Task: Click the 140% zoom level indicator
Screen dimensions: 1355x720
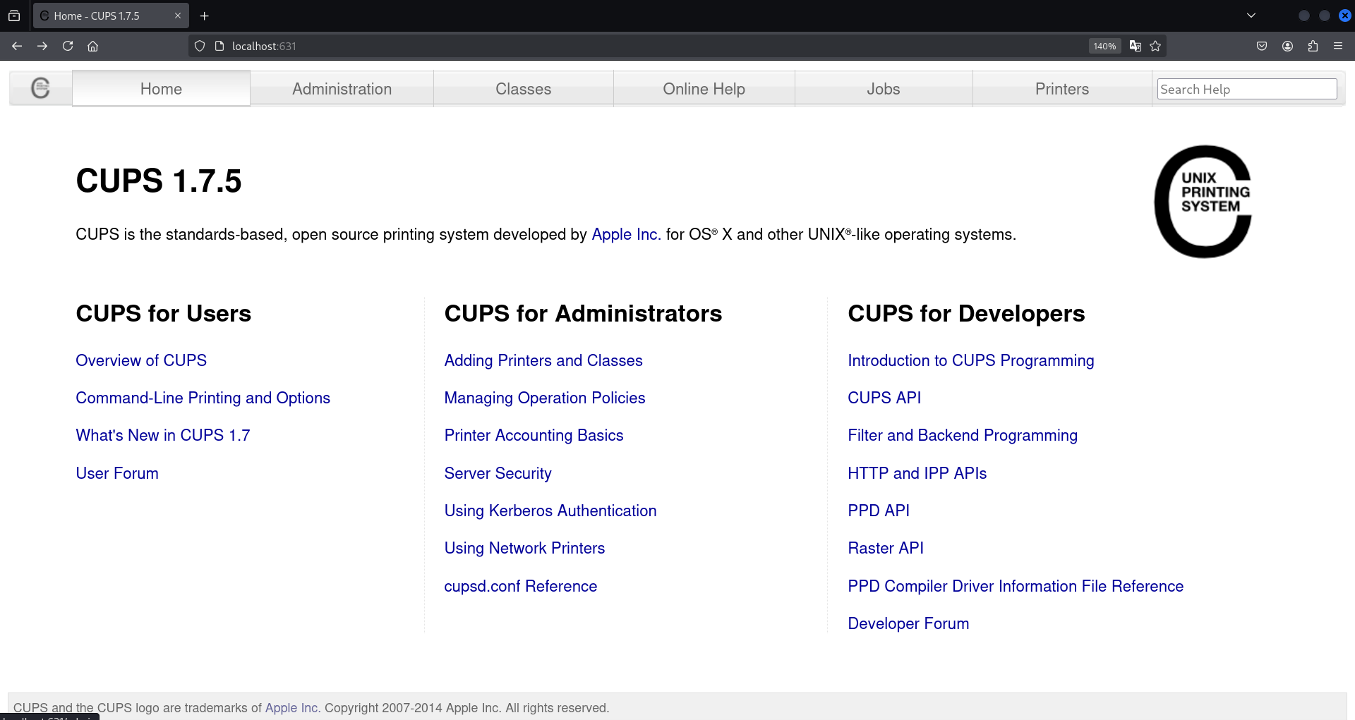Action: (x=1104, y=46)
